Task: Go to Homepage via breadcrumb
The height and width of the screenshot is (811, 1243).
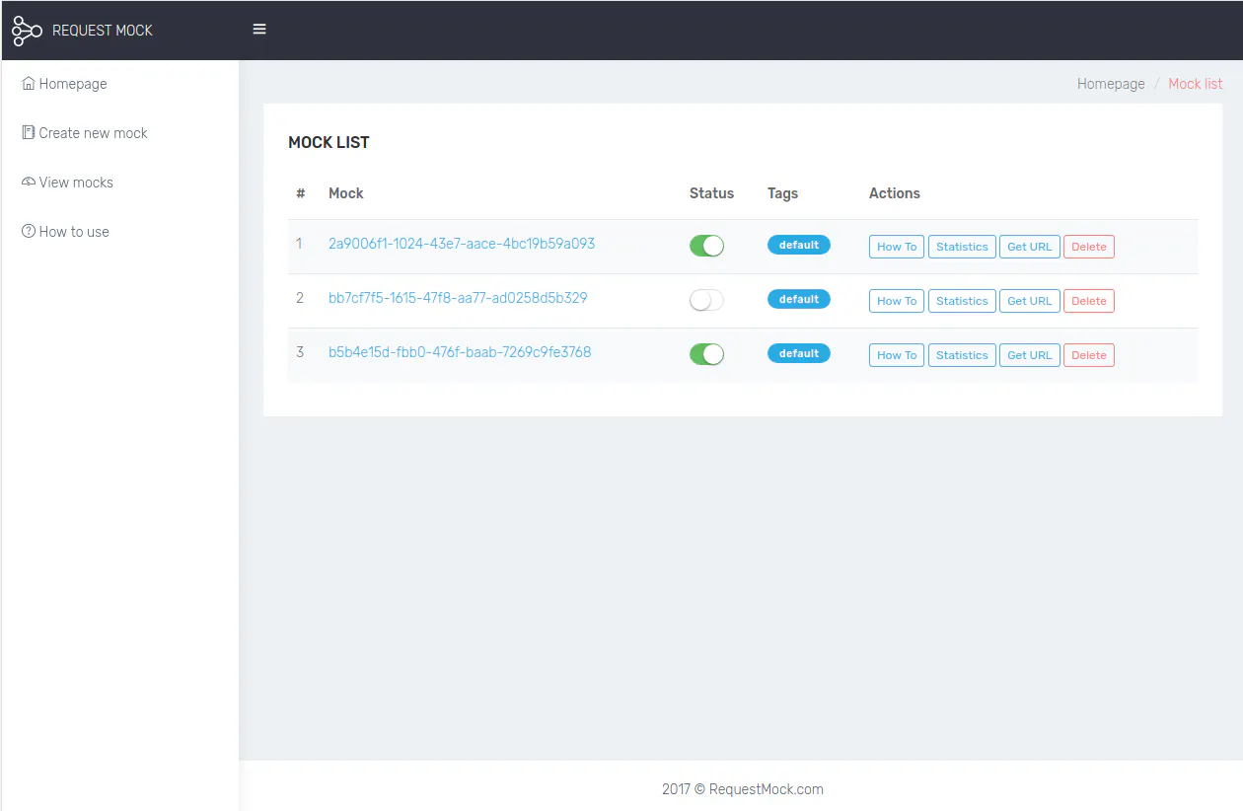Action: tap(1111, 84)
